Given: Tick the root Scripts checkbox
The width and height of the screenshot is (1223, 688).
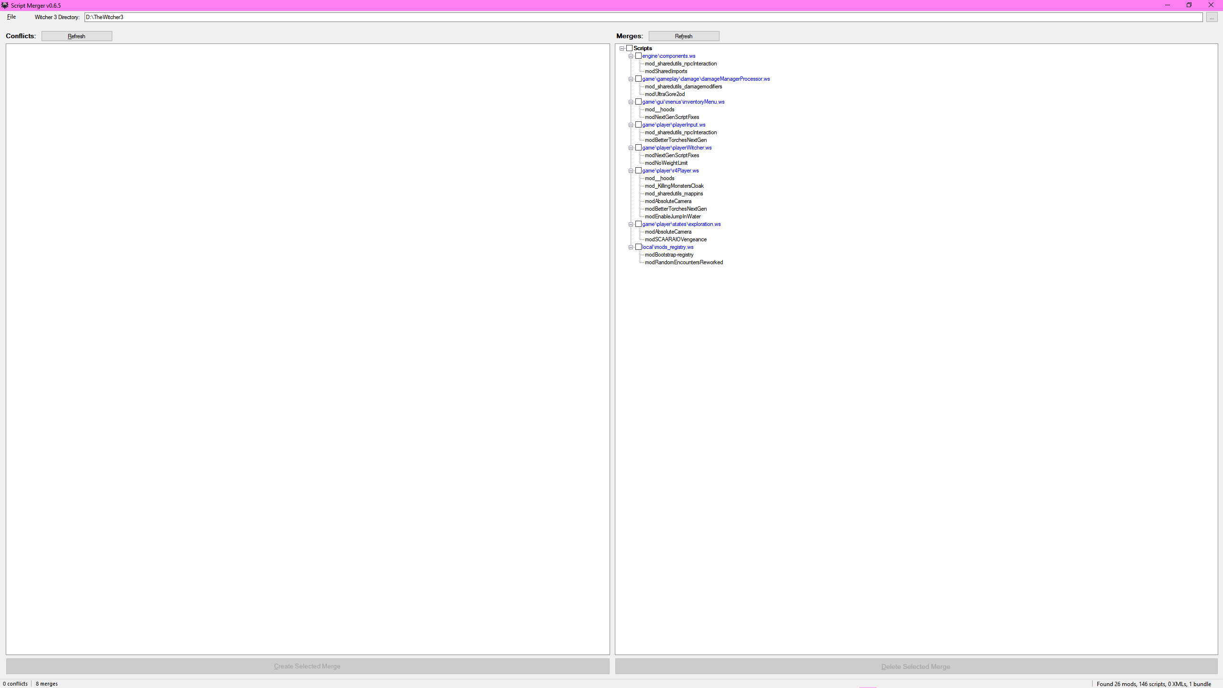Looking at the screenshot, I should tap(629, 48).
